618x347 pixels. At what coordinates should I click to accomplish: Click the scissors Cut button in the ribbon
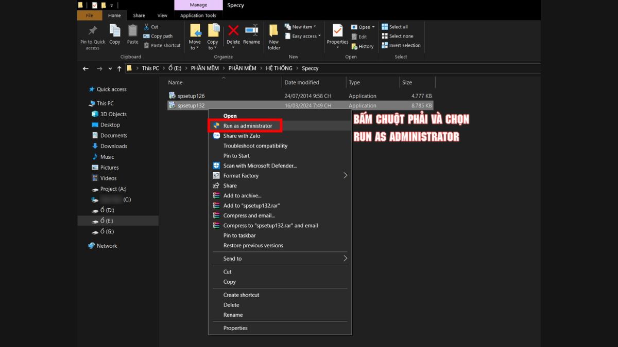[x=151, y=27]
